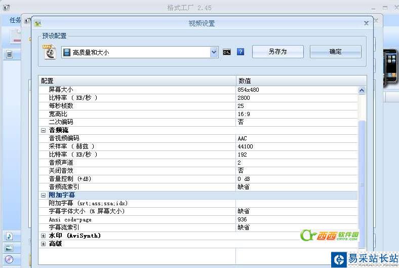Expand the 高级 section

point(43,244)
